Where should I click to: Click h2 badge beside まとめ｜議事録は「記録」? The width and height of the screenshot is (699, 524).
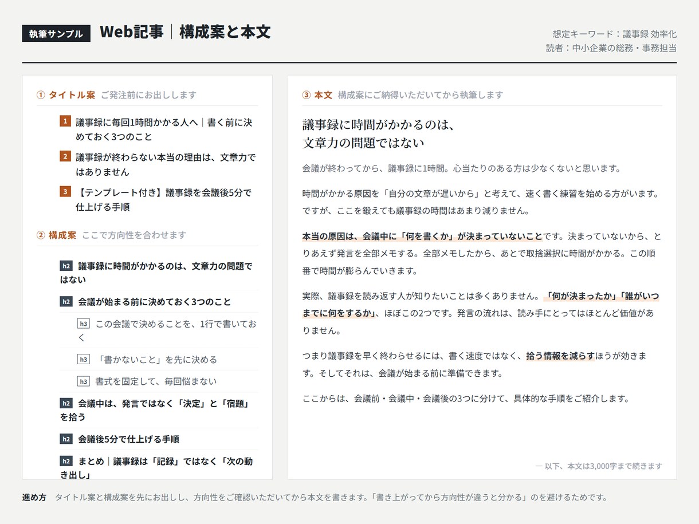coord(66,461)
